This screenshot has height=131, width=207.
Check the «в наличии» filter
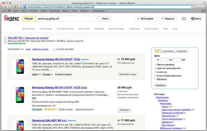tap(155, 72)
